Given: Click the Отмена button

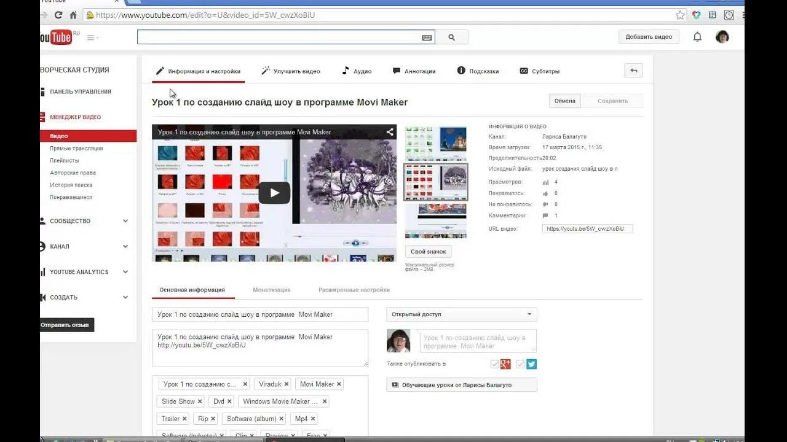Looking at the screenshot, I should click(564, 101).
